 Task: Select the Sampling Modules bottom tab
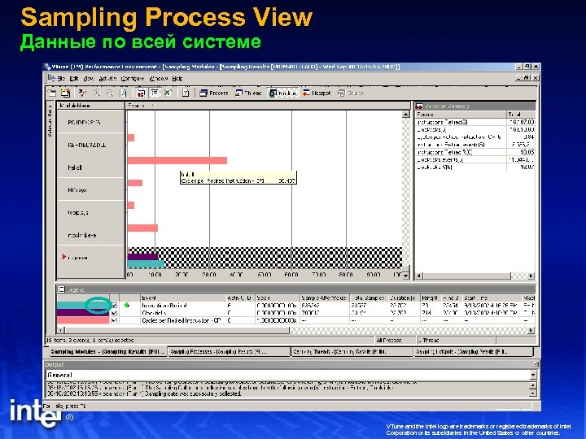pos(107,352)
